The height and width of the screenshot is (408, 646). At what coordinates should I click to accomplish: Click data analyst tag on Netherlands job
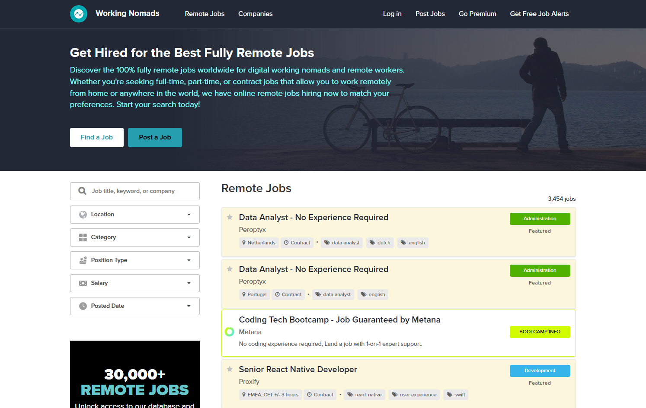click(x=342, y=243)
